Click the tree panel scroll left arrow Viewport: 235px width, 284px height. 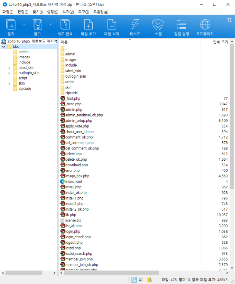click(x=3, y=273)
